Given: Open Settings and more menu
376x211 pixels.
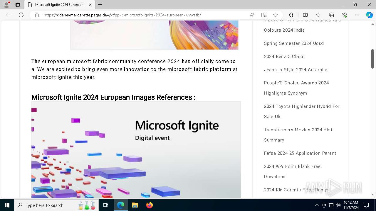Looking at the screenshot, I should tap(357, 15).
